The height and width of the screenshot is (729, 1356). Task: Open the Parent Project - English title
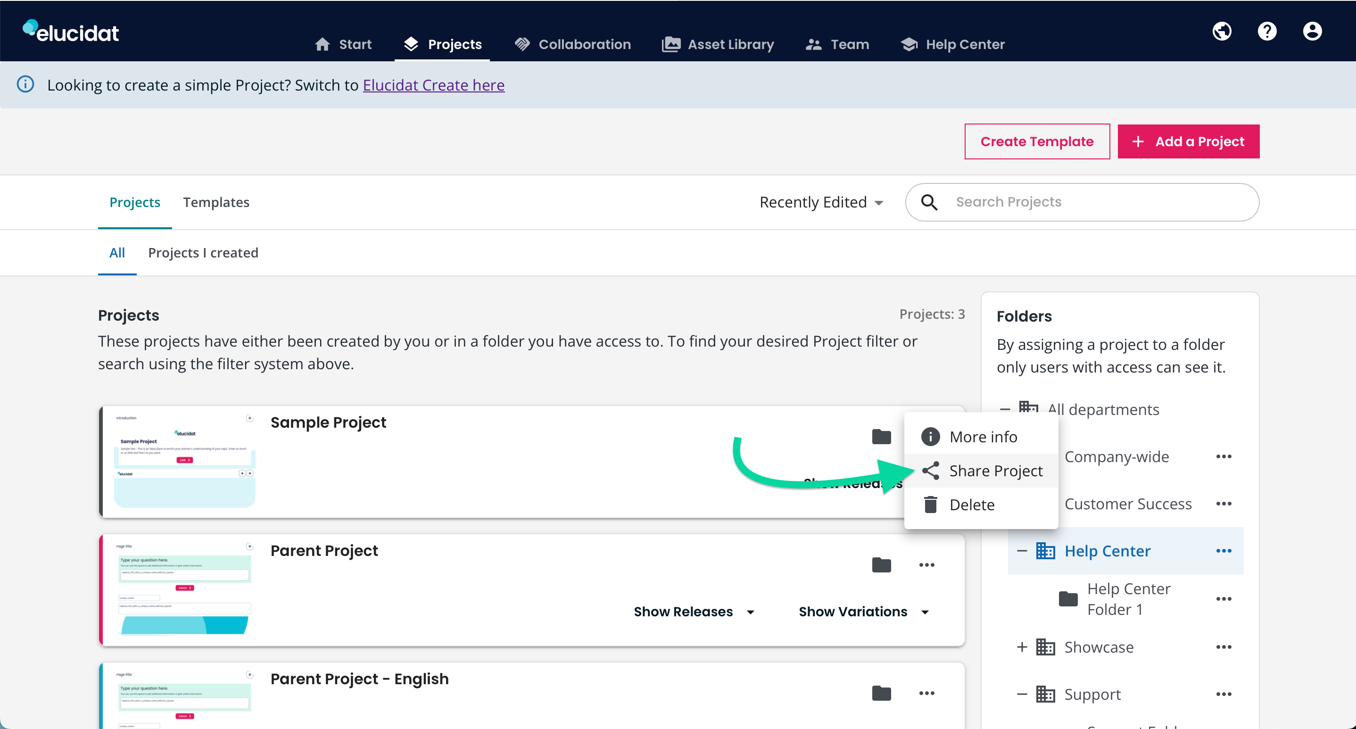tap(360, 679)
